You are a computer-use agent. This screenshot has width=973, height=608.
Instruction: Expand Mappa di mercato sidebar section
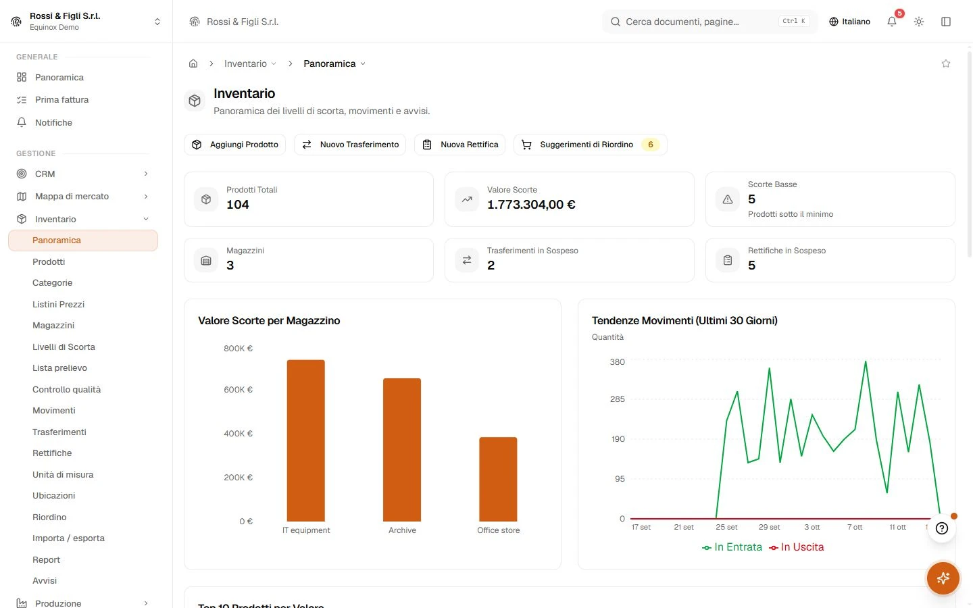(x=83, y=196)
